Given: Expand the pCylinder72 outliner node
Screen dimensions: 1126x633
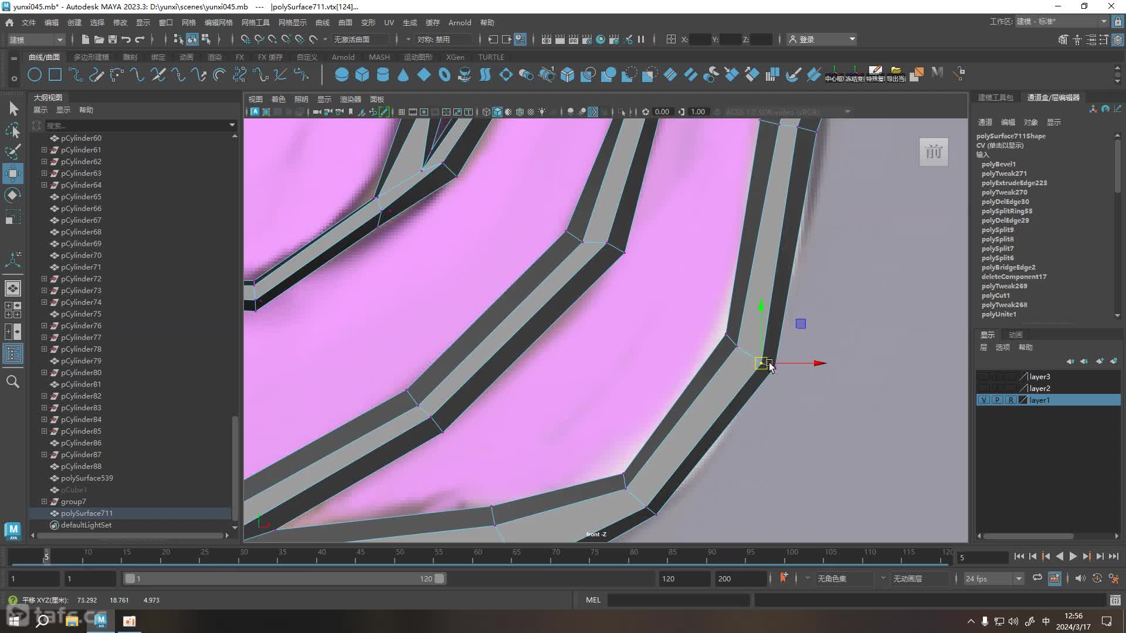Looking at the screenshot, I should 44,279.
